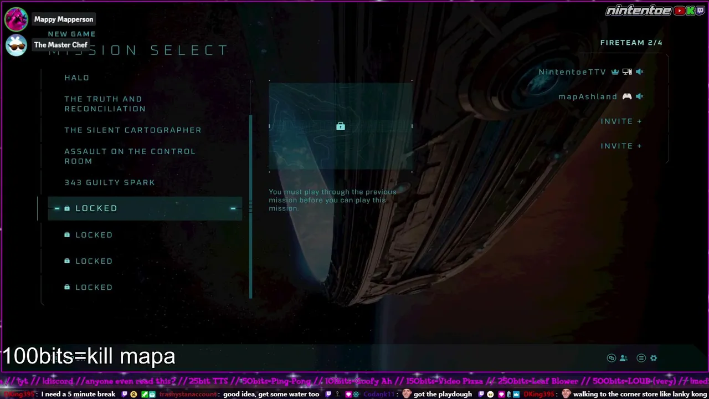Click the NintentoeTTV player name
This screenshot has width=709, height=399.
(573, 71)
